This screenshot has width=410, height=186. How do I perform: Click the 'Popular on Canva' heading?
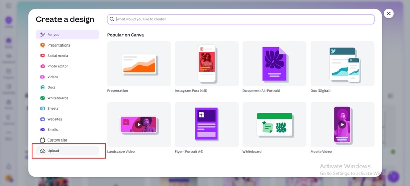tap(126, 35)
